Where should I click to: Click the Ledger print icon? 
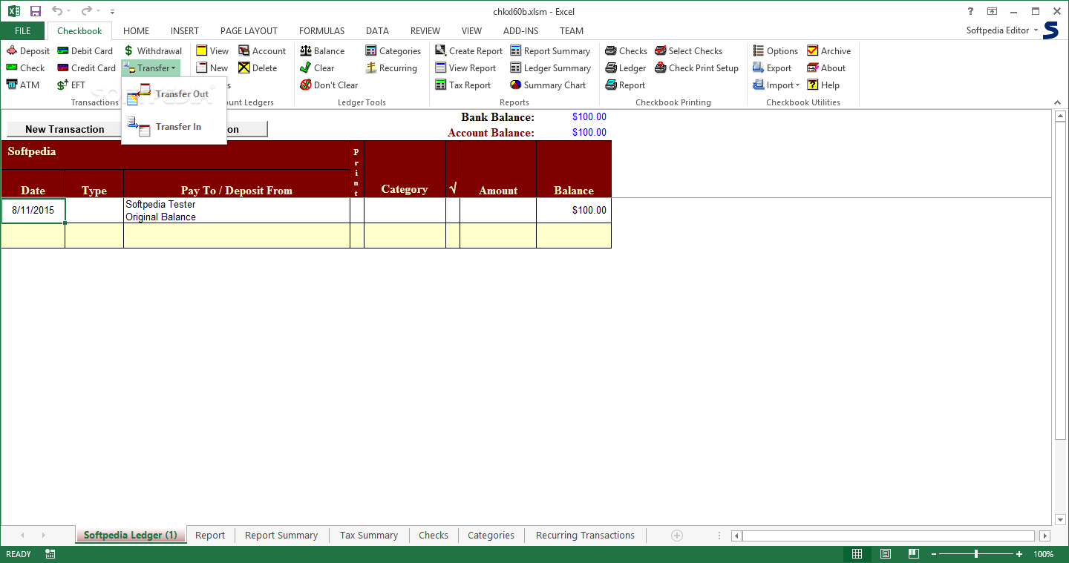[x=611, y=68]
